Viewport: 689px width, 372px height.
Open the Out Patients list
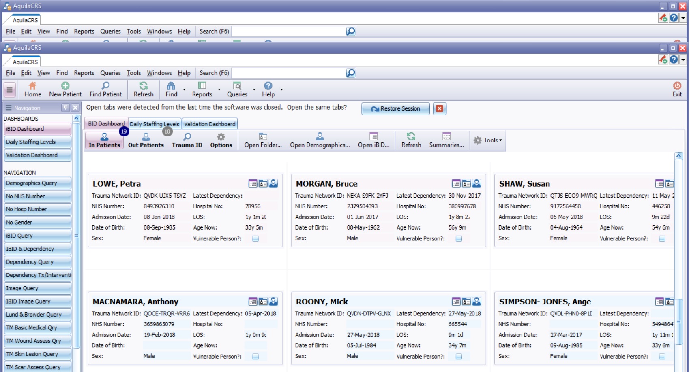[x=146, y=140]
